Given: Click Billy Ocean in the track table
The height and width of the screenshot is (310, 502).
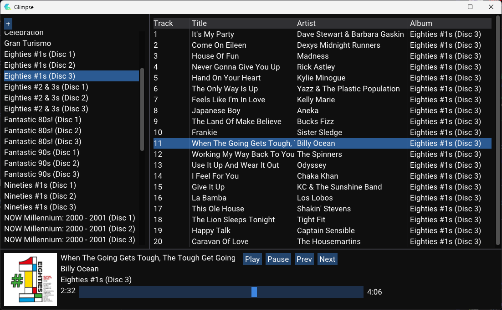Looking at the screenshot, I should 316,143.
